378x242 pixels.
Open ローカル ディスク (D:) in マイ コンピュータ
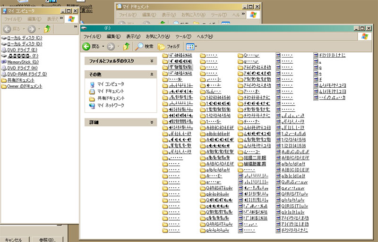pos(25,44)
